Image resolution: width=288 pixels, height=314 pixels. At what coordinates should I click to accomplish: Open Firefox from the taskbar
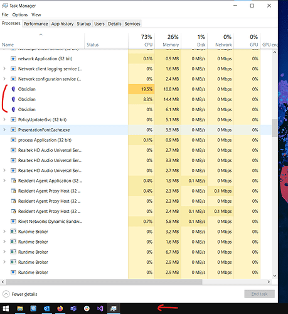(x=60, y=308)
